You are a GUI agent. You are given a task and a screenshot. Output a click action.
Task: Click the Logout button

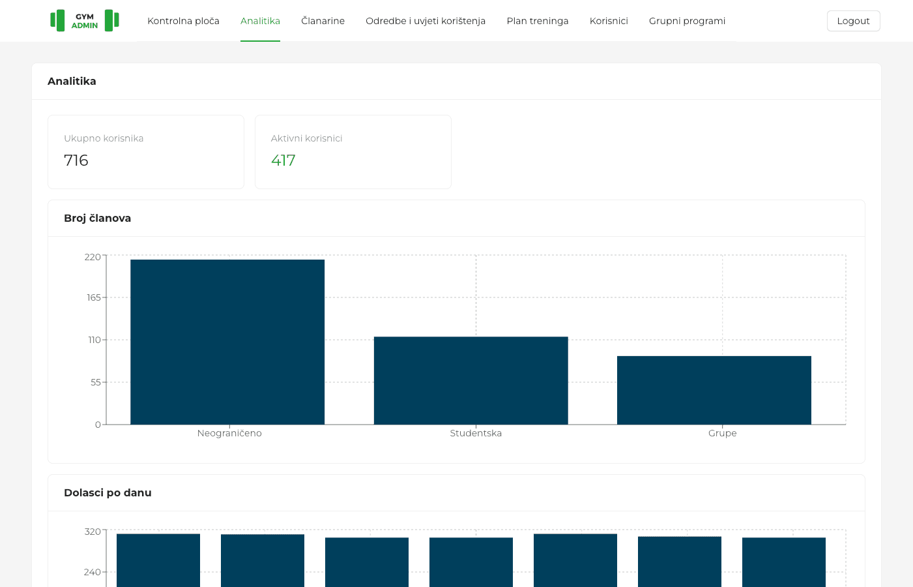853,21
